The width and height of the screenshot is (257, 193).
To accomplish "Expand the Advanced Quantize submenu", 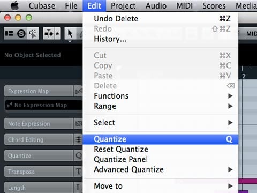I will tap(161, 169).
